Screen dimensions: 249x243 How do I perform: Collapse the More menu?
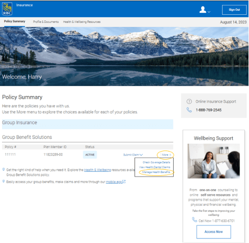(167, 155)
